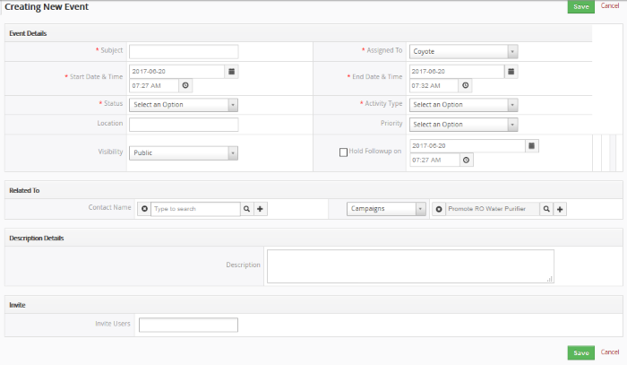
Task: Focus the Subject input field
Action: coord(184,52)
